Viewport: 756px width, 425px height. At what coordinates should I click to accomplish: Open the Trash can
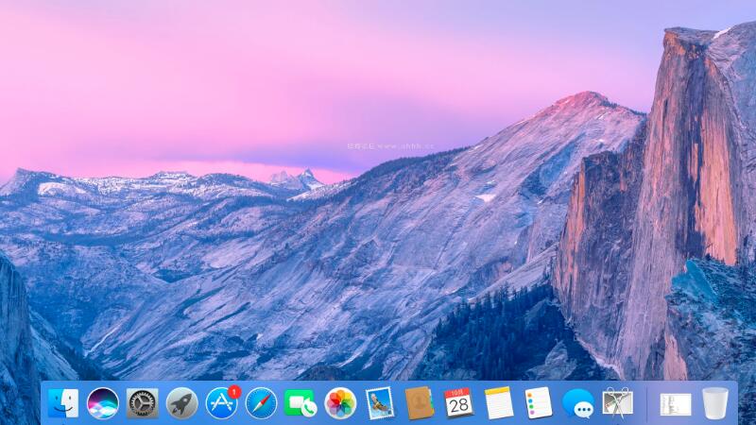pos(715,403)
